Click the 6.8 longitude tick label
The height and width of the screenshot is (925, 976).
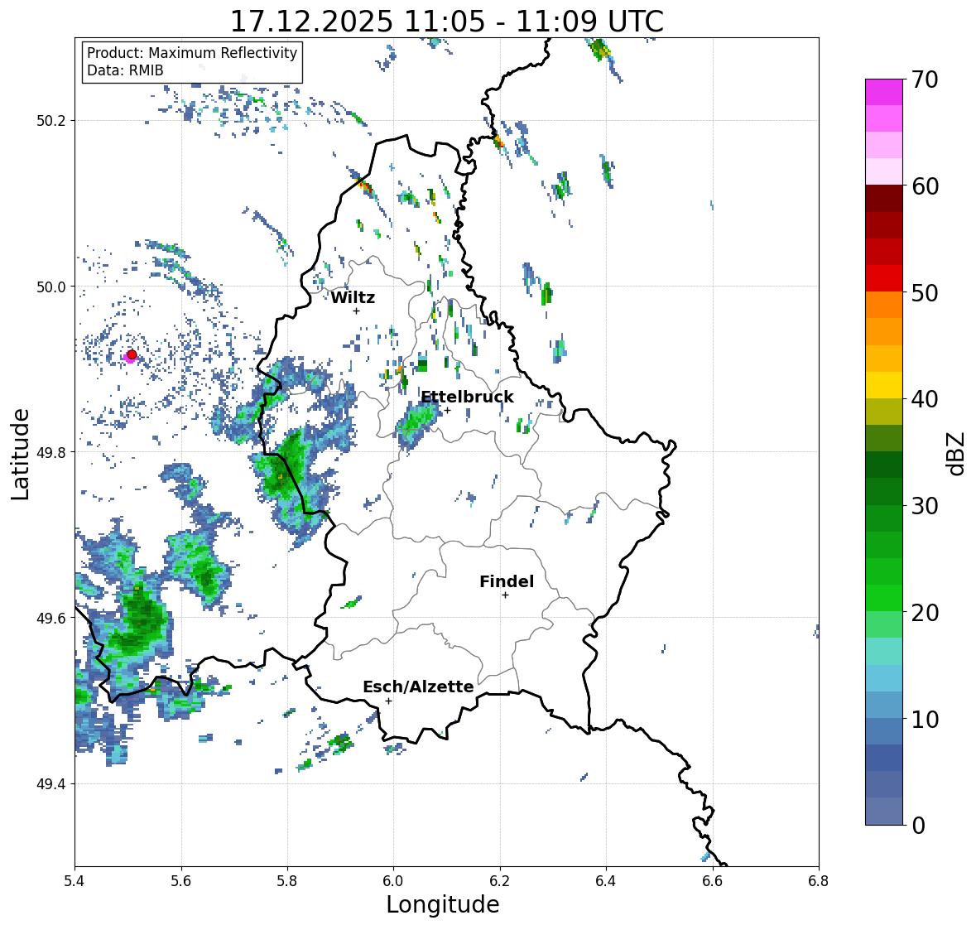click(819, 880)
